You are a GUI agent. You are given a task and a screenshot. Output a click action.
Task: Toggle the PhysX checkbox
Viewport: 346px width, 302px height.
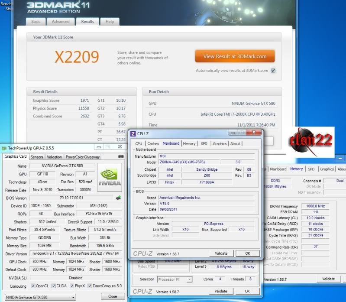(x=72, y=286)
